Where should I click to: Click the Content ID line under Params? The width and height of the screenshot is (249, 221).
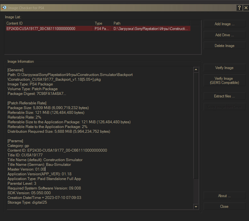pos(57,150)
